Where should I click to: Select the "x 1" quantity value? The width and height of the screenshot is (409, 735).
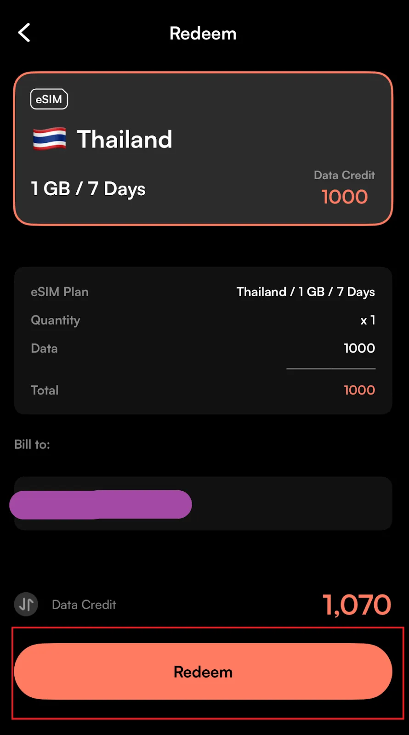[368, 320]
